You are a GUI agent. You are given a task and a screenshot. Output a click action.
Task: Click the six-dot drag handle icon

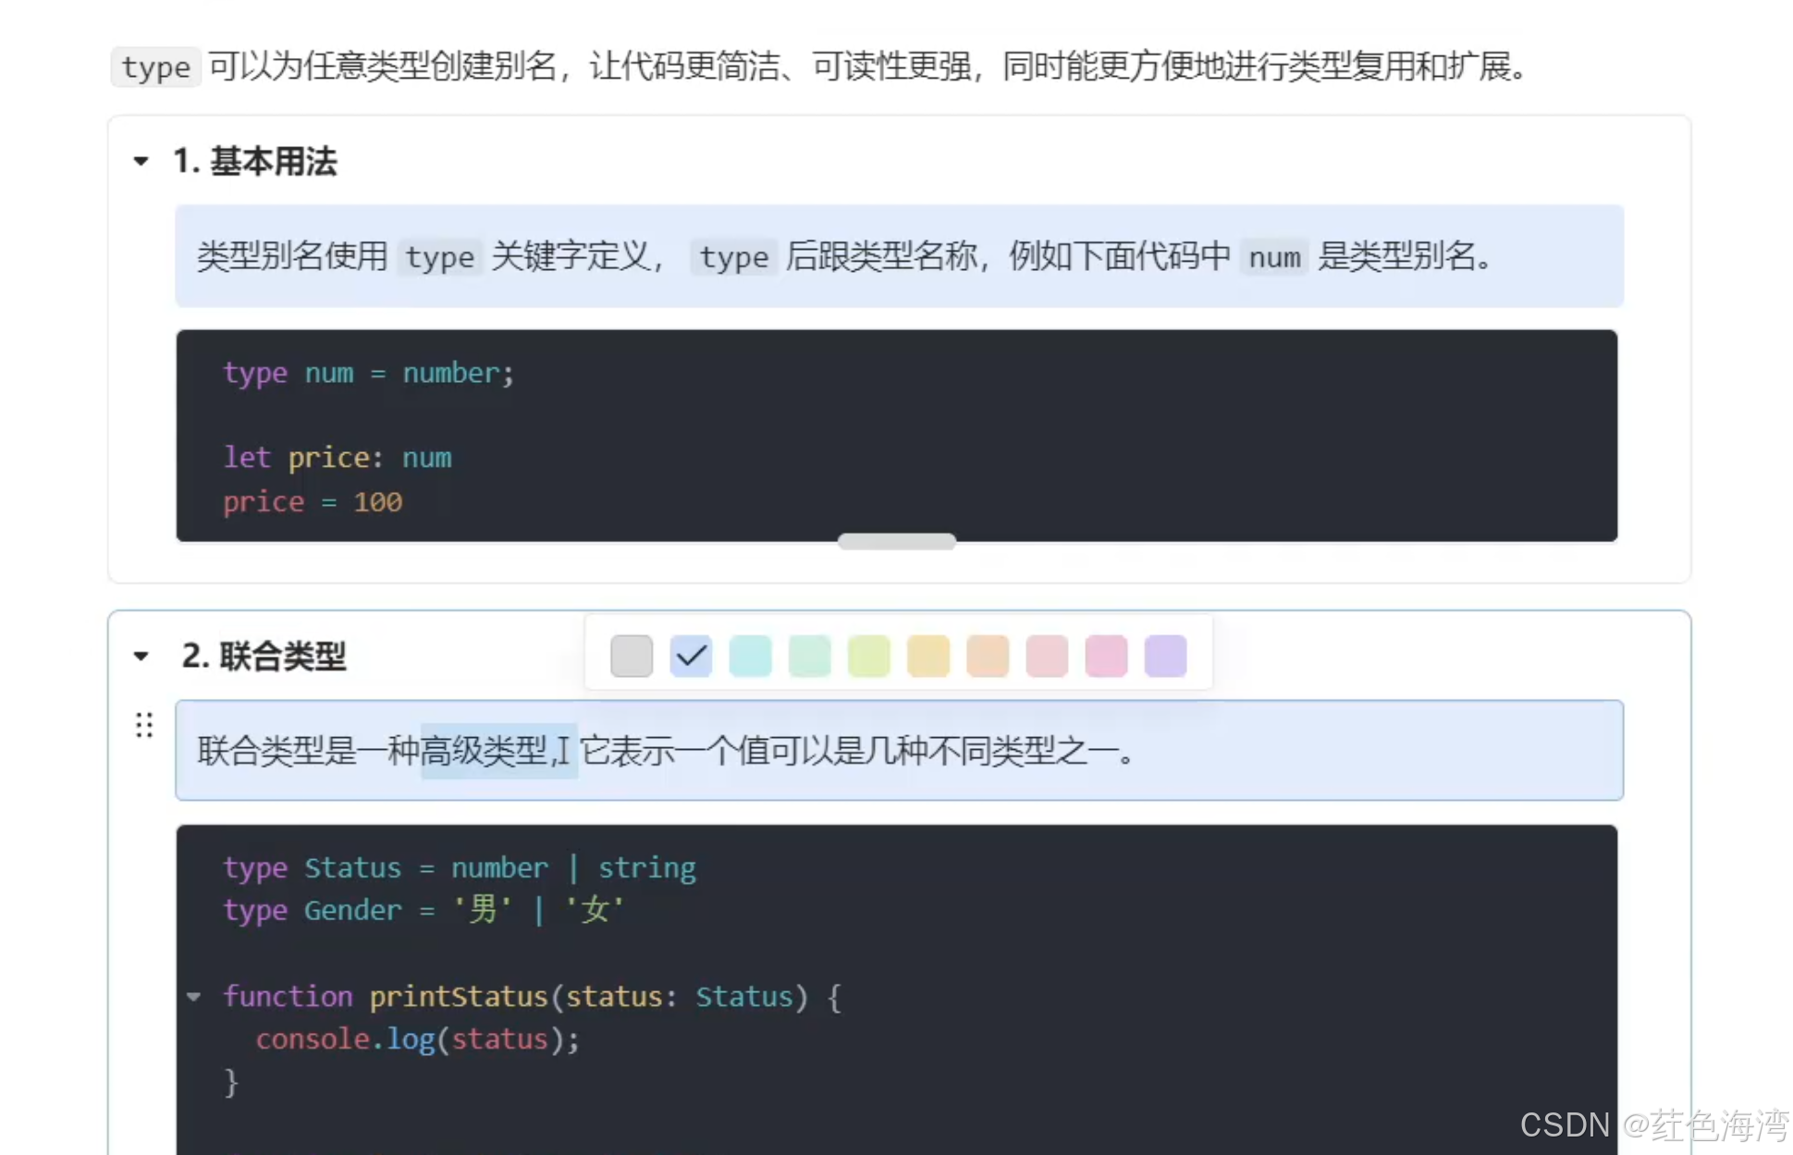coord(143,725)
